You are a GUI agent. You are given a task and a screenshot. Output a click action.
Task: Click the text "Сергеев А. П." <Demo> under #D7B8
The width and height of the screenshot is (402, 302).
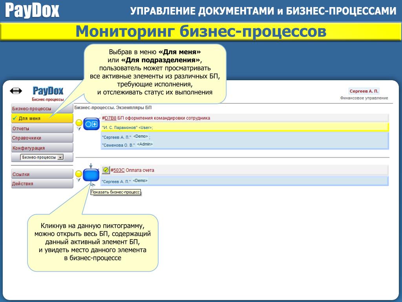coord(126,137)
